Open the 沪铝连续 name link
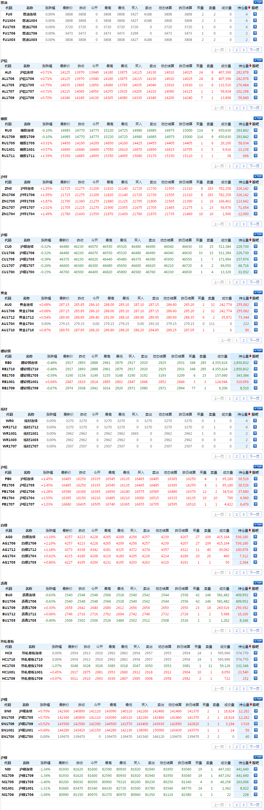264x810 pixels. coord(27,72)
